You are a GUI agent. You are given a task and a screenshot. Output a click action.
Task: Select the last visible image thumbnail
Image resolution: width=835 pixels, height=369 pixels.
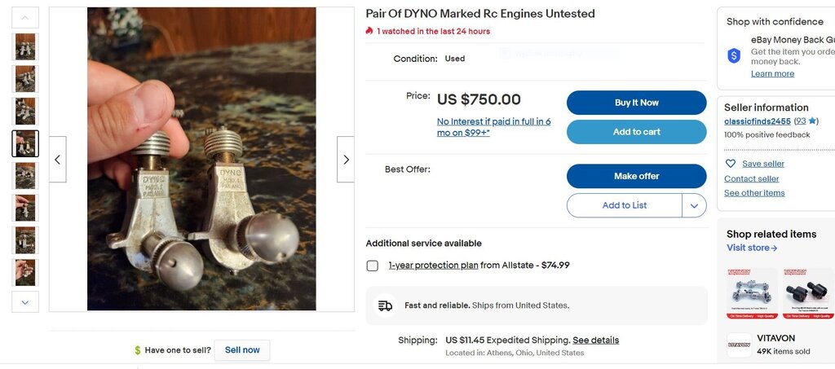[x=25, y=272]
